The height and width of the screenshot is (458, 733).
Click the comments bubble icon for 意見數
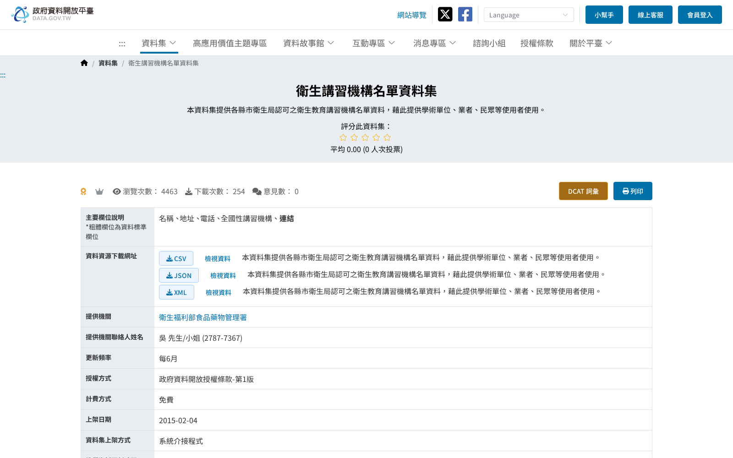pyautogui.click(x=257, y=191)
